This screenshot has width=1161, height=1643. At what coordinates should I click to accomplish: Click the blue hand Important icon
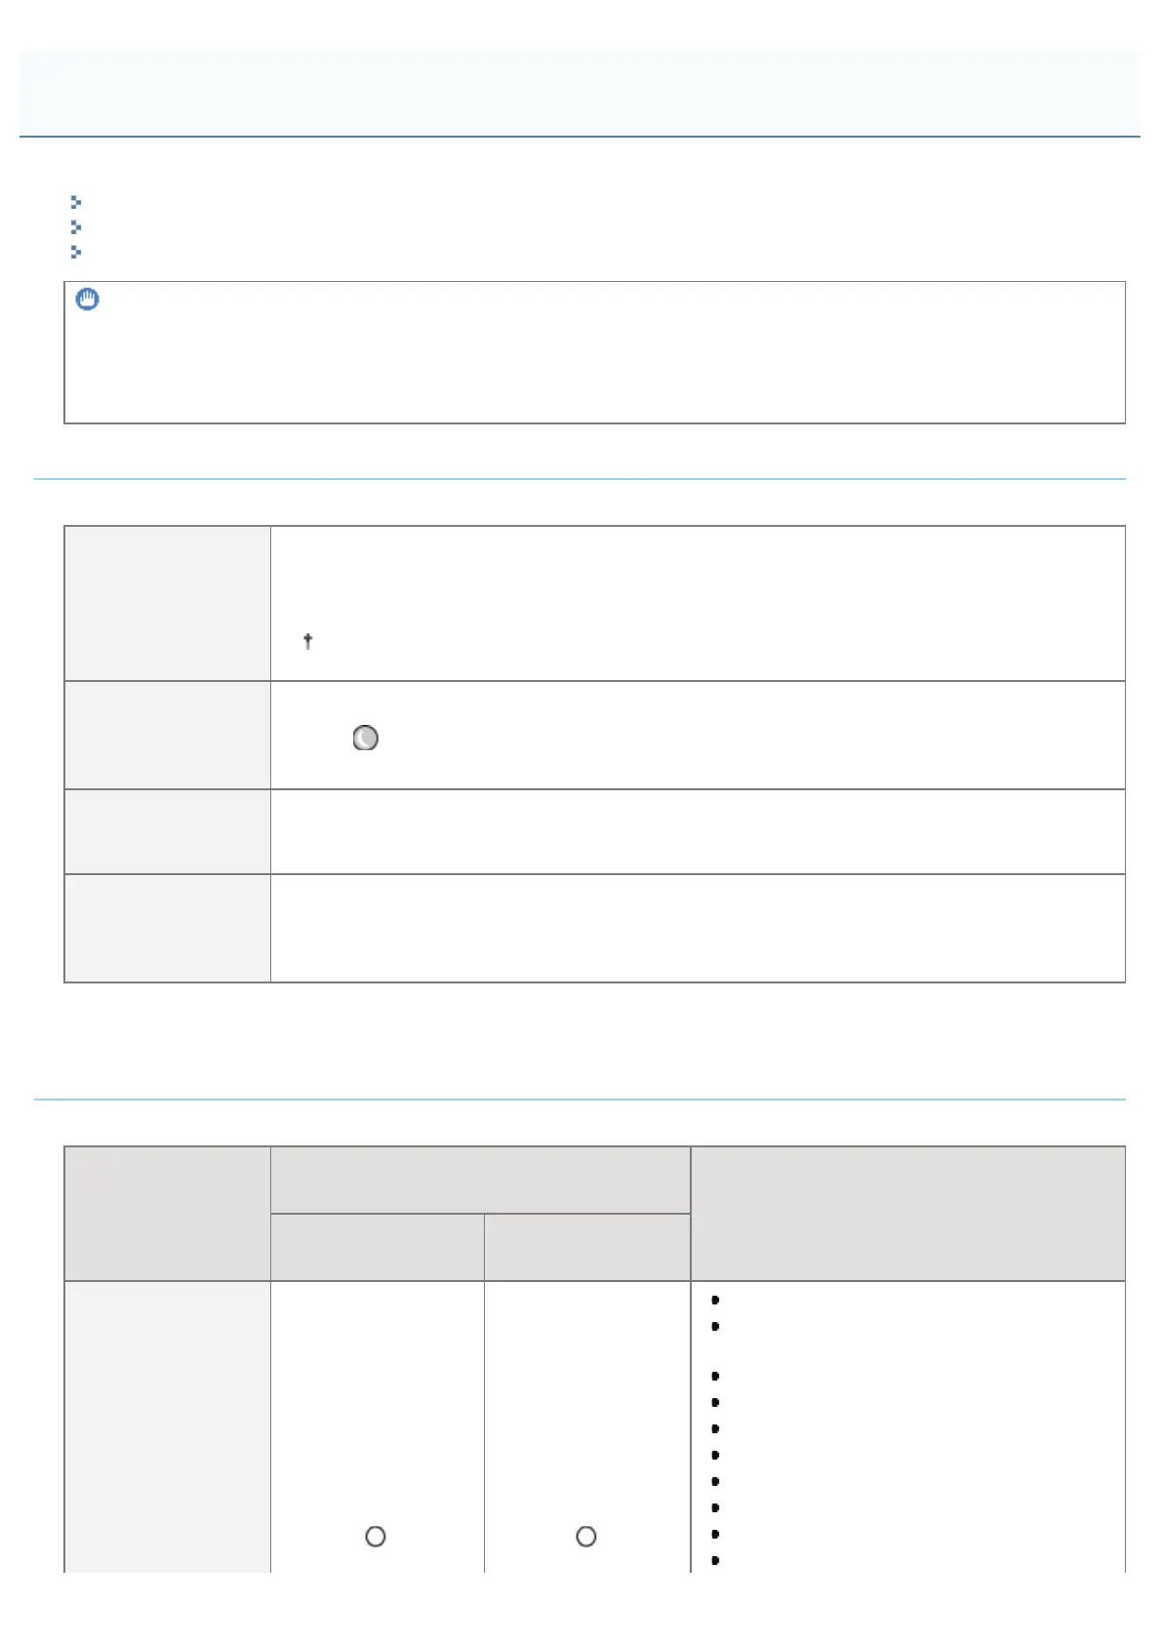[88, 300]
